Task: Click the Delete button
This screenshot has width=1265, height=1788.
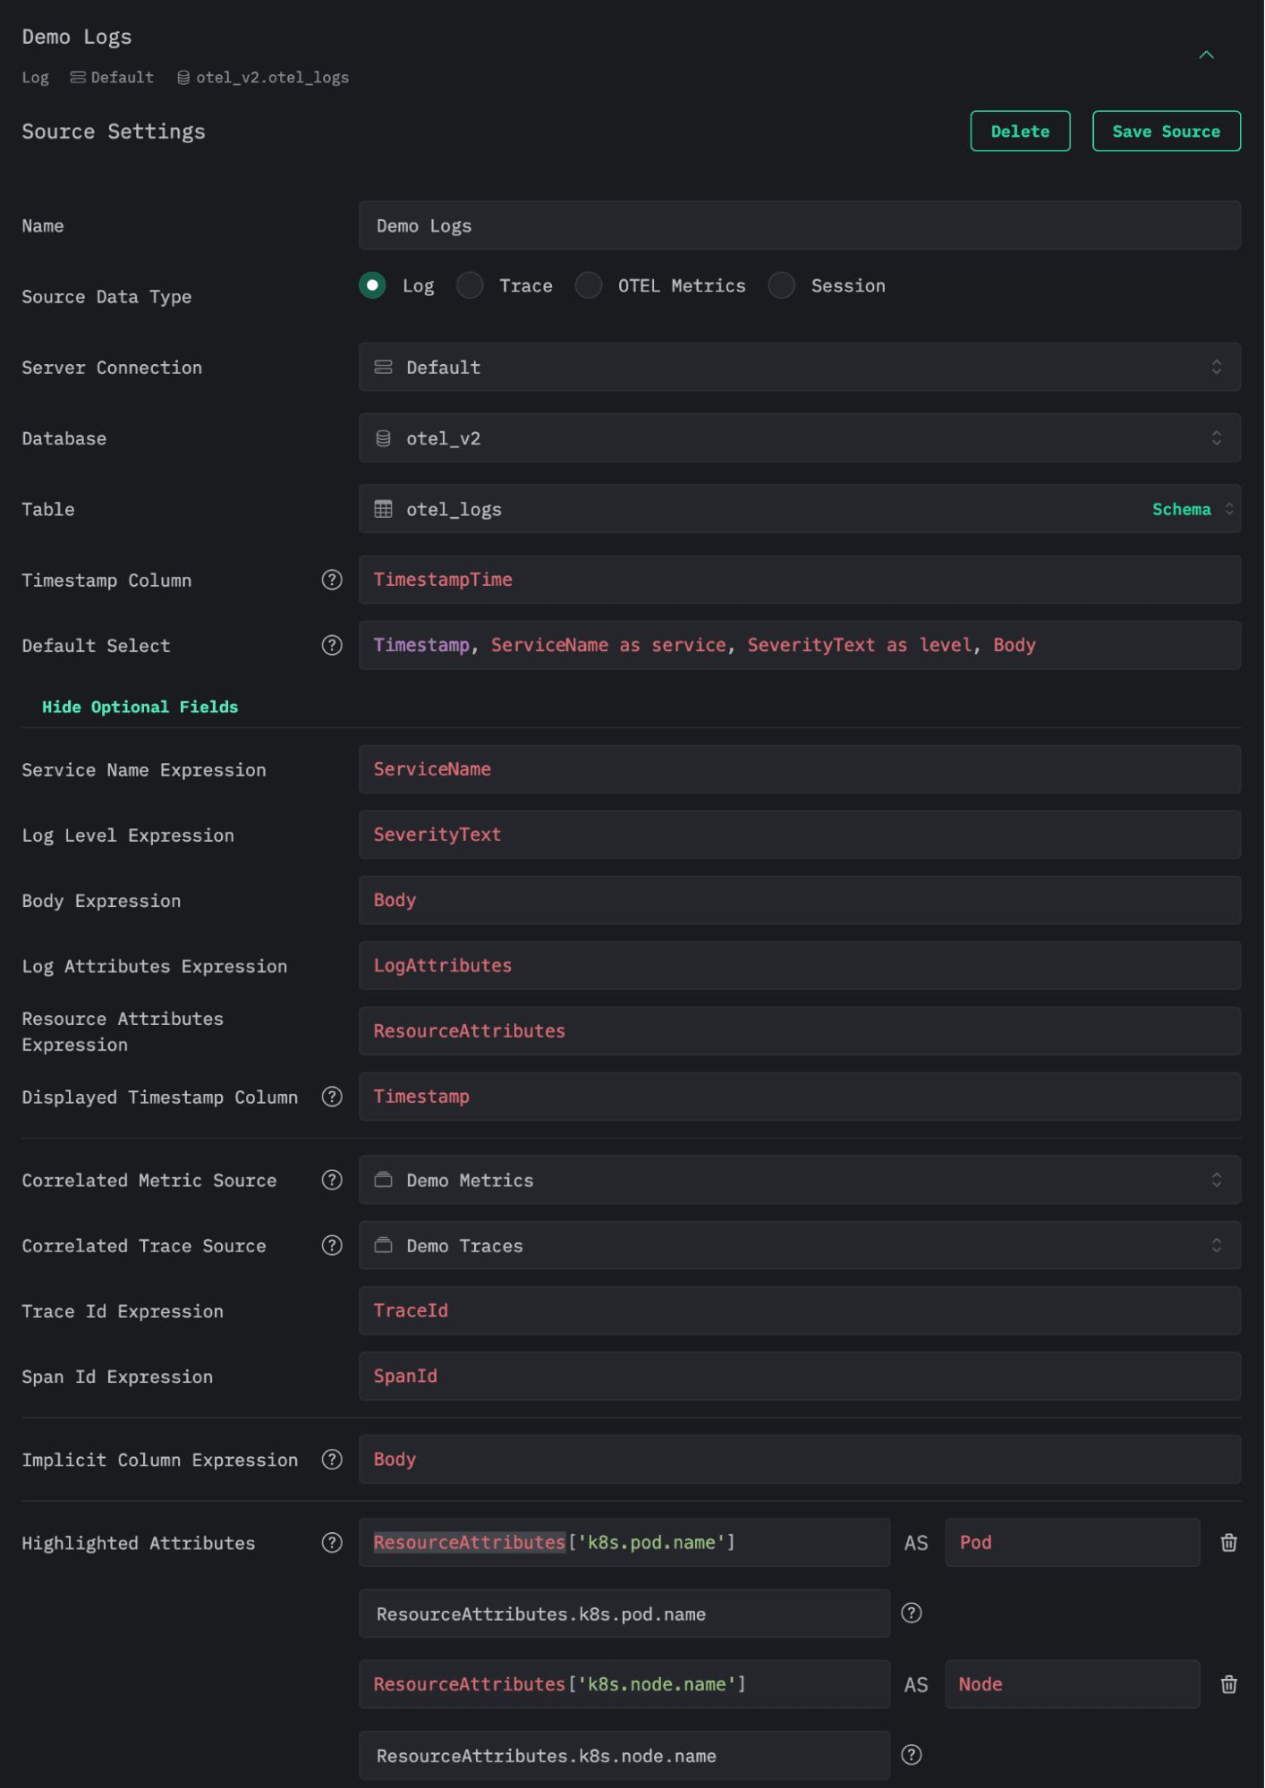Action: pyautogui.click(x=1020, y=131)
